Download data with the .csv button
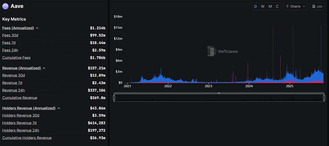This screenshot has height=146, width=329. click(317, 6)
